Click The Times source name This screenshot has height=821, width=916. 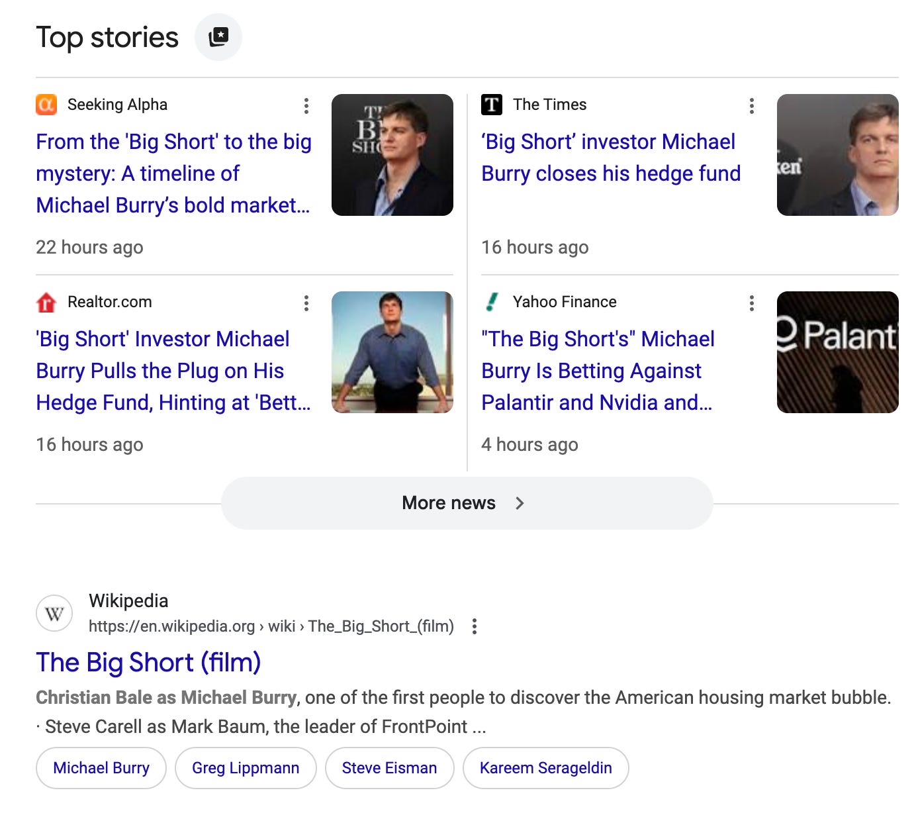pos(549,105)
